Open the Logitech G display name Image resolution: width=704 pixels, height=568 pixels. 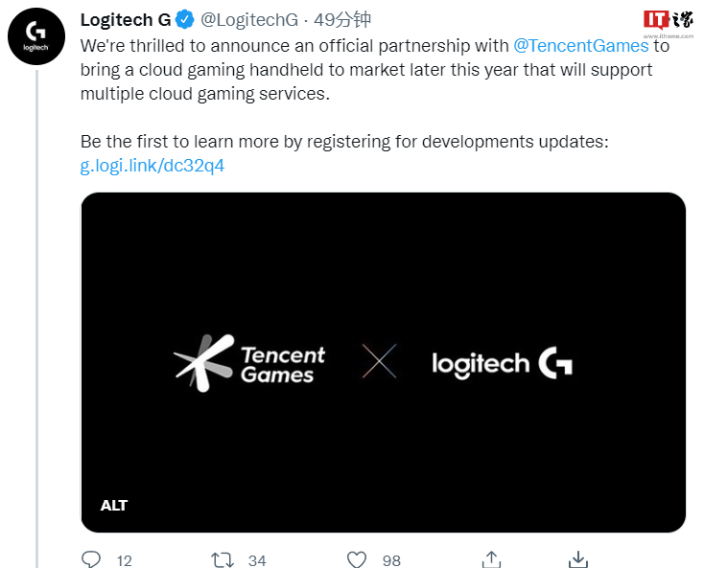click(126, 20)
